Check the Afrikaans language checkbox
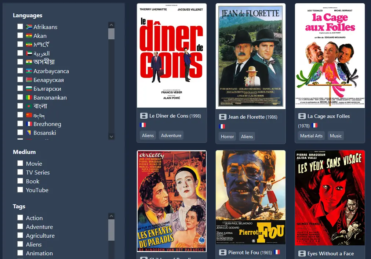The width and height of the screenshot is (371, 259). [20, 26]
